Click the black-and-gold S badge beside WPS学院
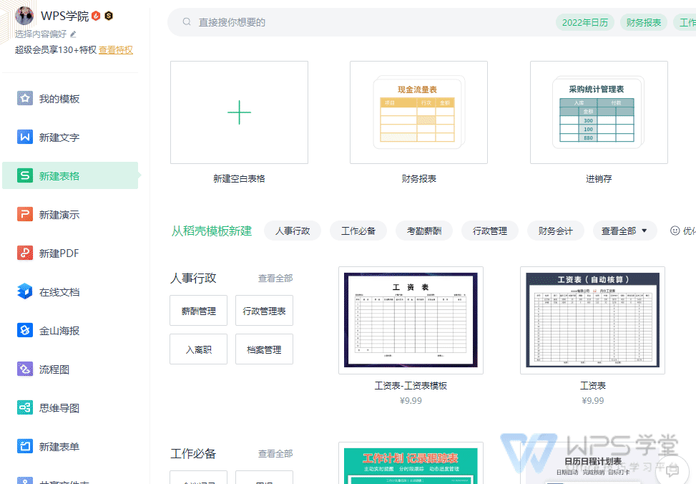696x484 pixels. point(109,16)
